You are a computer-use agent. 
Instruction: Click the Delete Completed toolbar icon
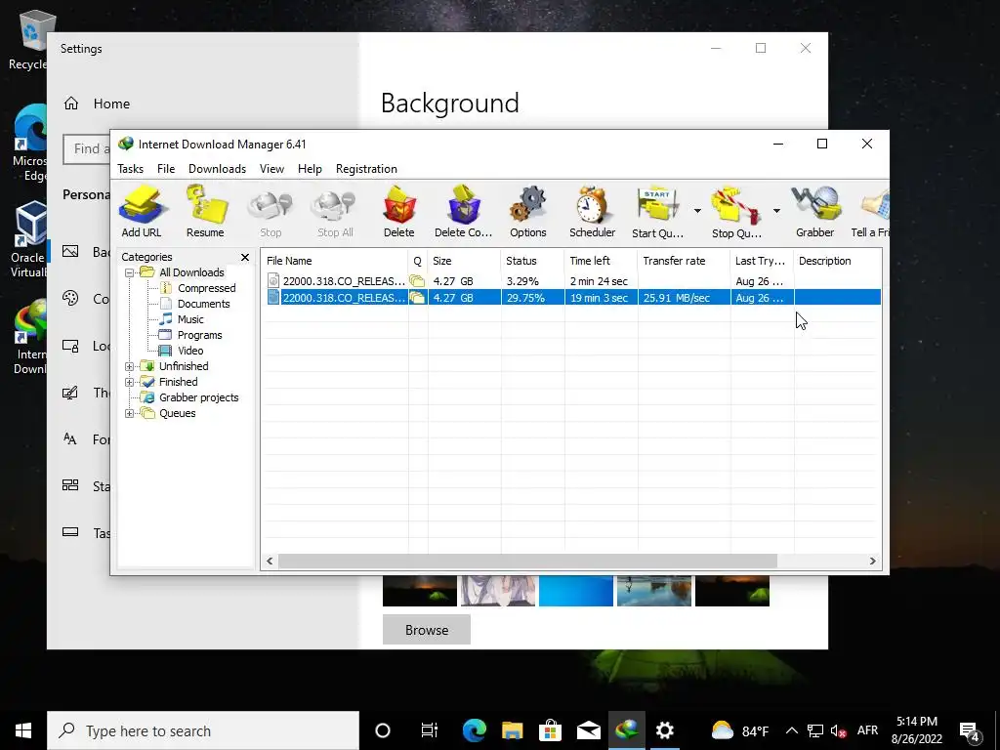coord(464,212)
